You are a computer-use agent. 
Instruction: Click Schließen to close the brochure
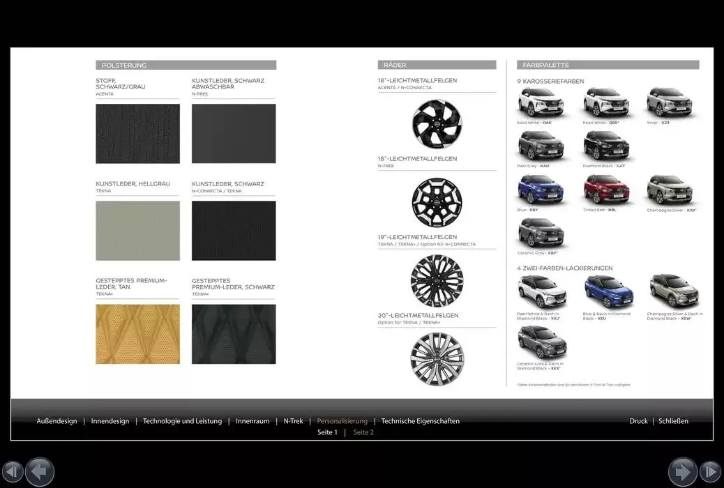673,421
